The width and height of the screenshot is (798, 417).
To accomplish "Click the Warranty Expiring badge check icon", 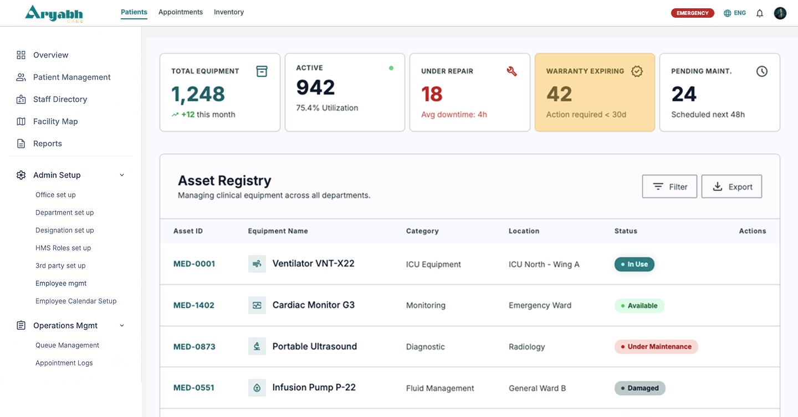I will (637, 71).
